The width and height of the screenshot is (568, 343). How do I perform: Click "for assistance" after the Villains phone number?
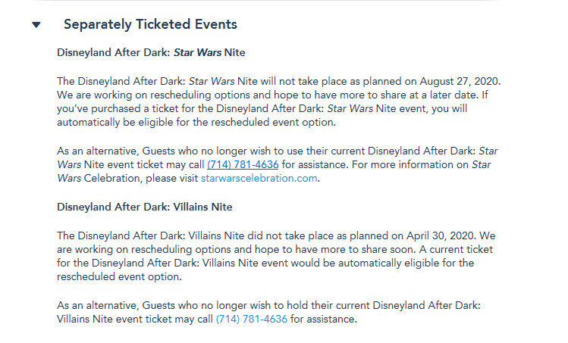323,319
